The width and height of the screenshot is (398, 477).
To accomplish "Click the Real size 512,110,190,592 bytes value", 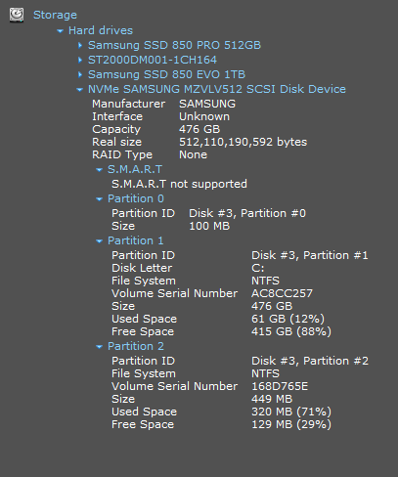I will click(x=243, y=142).
